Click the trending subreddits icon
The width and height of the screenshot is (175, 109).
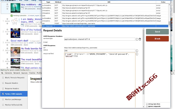point(11,16)
